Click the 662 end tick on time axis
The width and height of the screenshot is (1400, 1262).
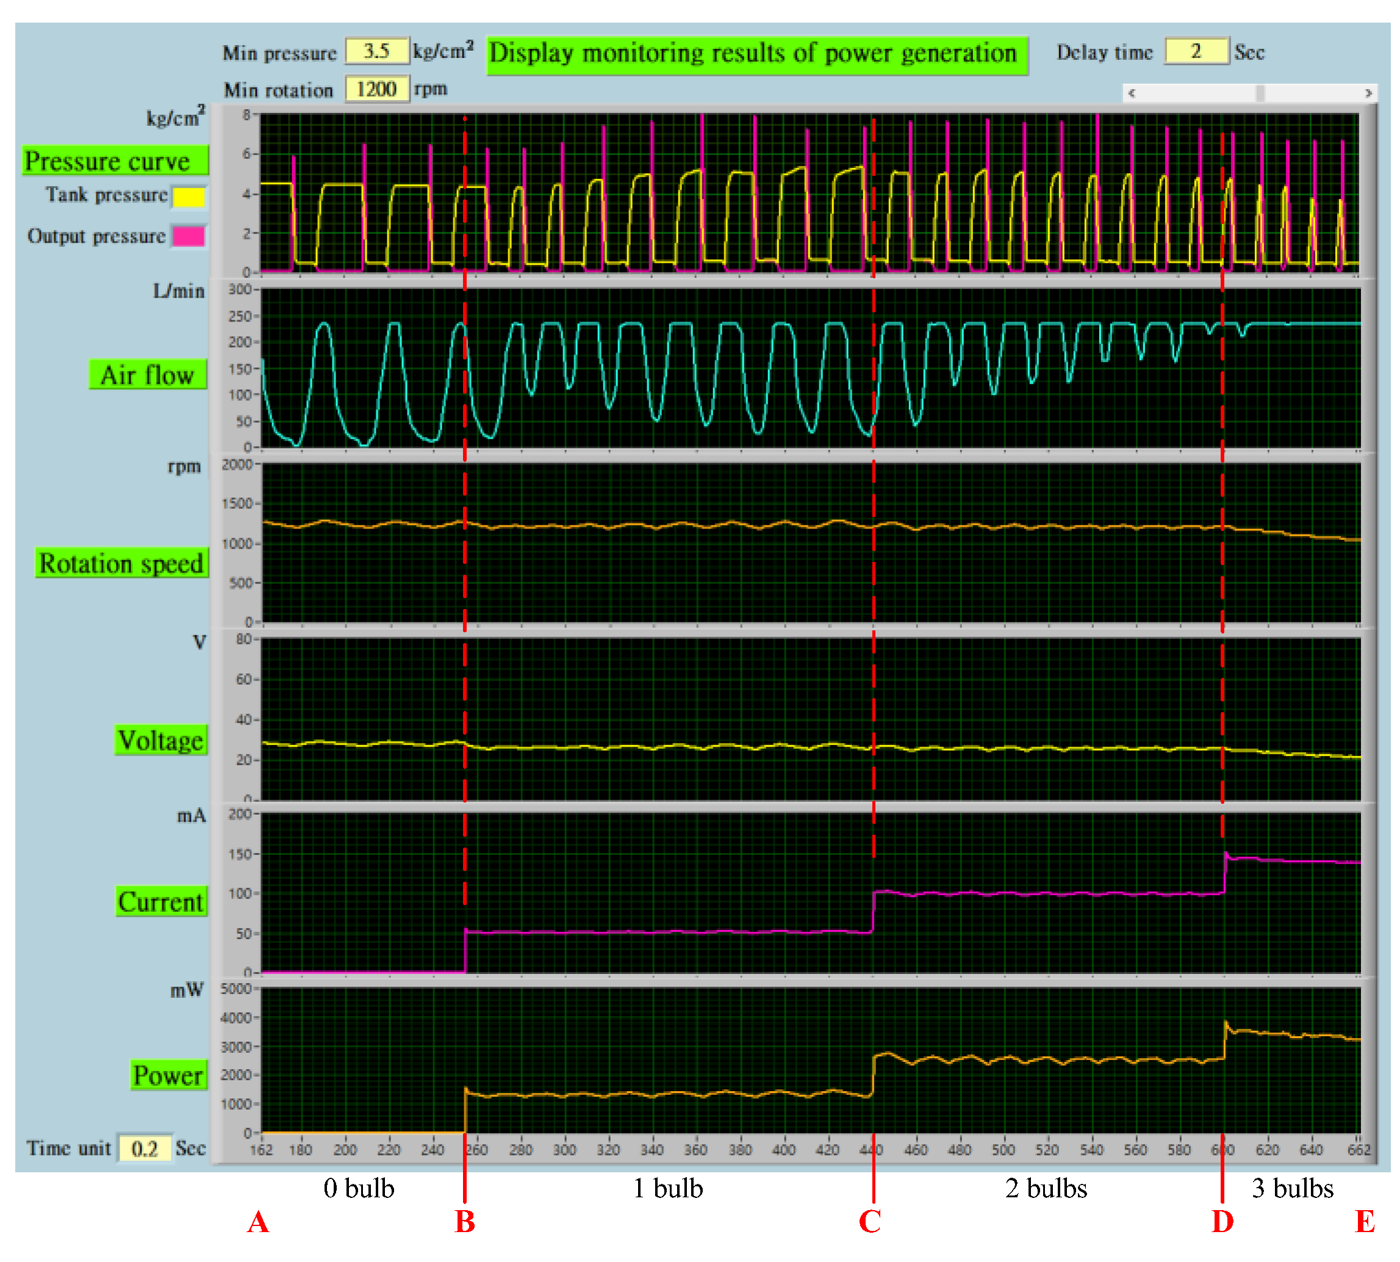[x=1359, y=1150]
